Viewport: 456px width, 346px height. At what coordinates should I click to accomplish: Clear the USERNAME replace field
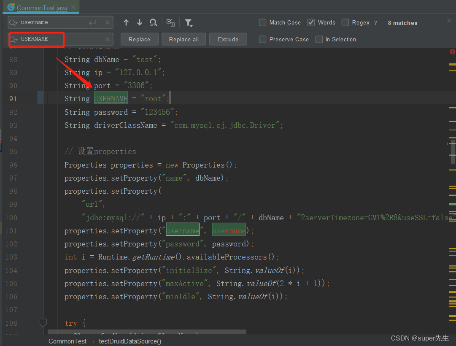108,39
